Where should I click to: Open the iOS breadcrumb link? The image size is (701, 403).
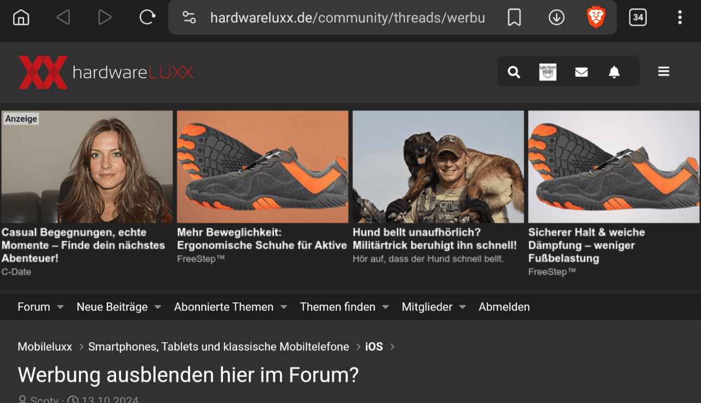pyautogui.click(x=374, y=347)
